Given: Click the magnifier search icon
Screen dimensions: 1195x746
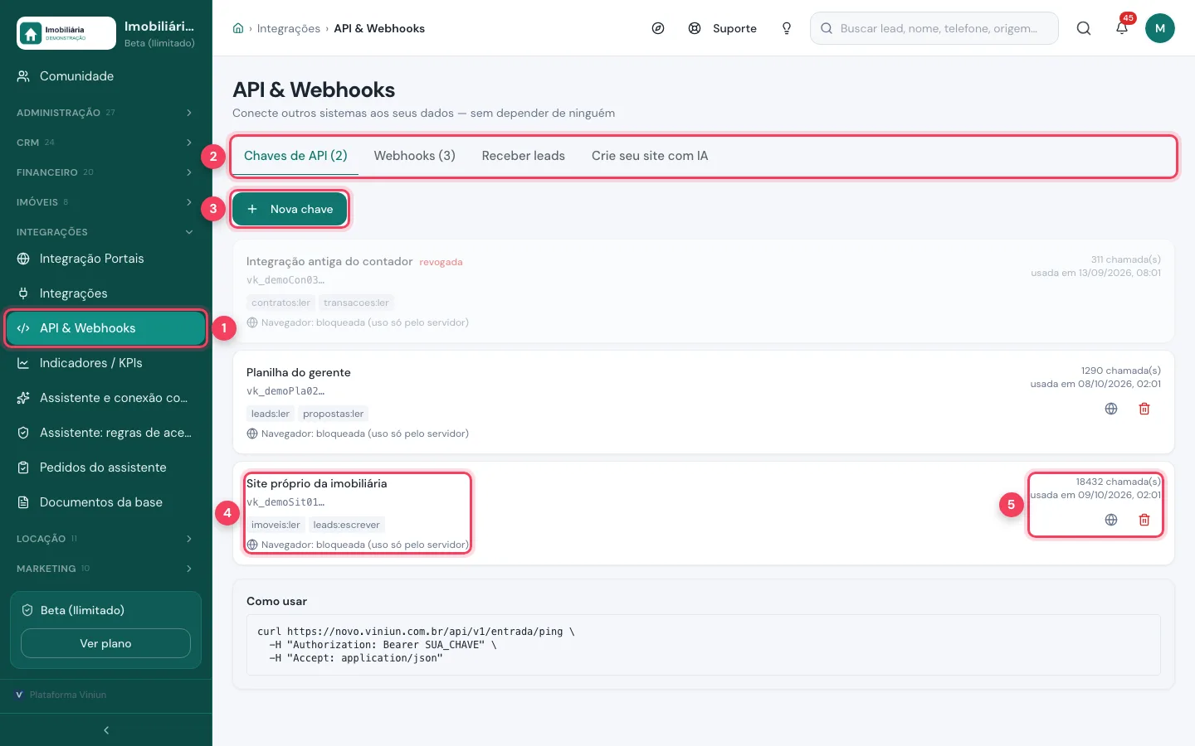Looking at the screenshot, I should (x=1084, y=28).
